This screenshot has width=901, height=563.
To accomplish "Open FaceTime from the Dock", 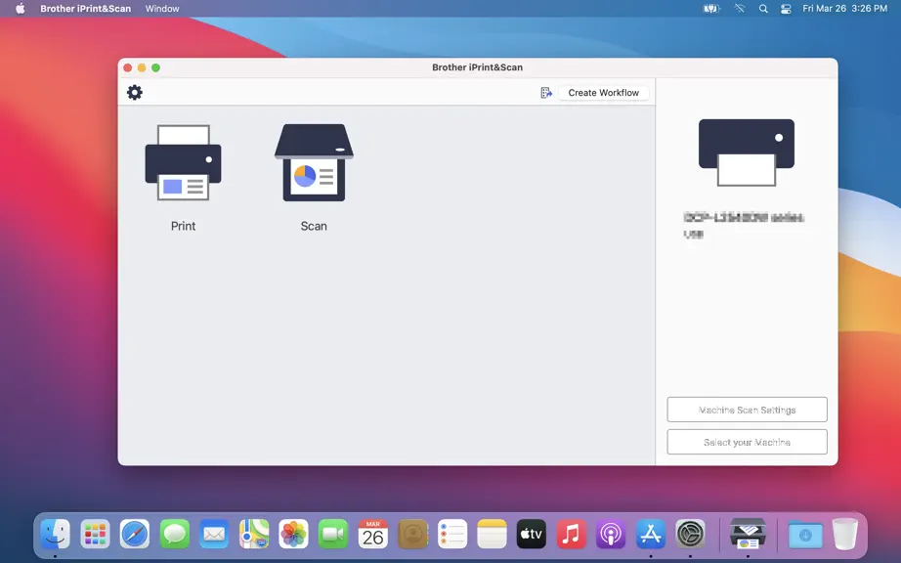I will (x=333, y=535).
